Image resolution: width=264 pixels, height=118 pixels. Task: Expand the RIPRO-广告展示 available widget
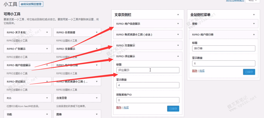(47, 49)
